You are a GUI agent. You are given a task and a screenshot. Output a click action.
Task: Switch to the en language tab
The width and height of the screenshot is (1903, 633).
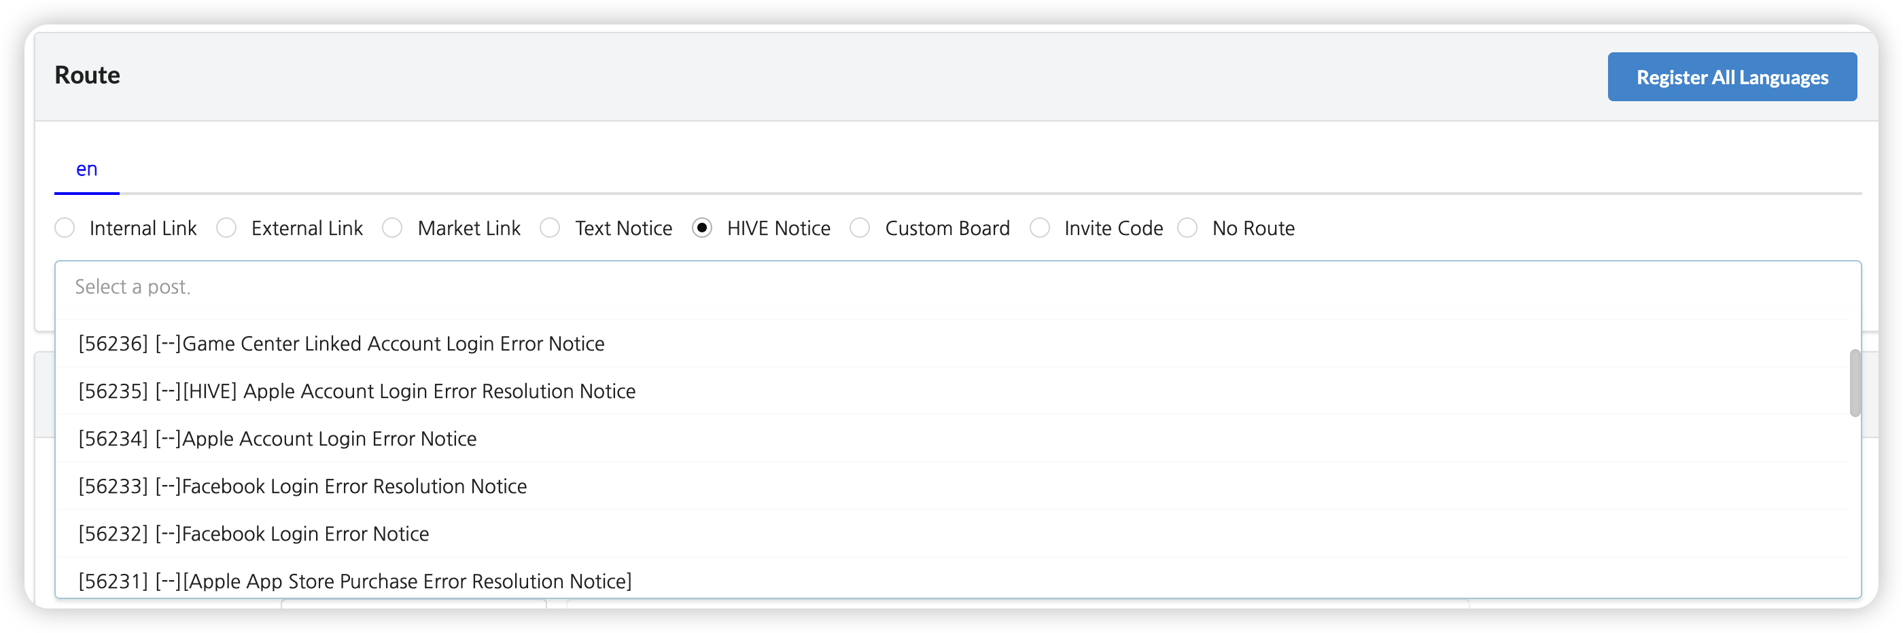pyautogui.click(x=86, y=170)
